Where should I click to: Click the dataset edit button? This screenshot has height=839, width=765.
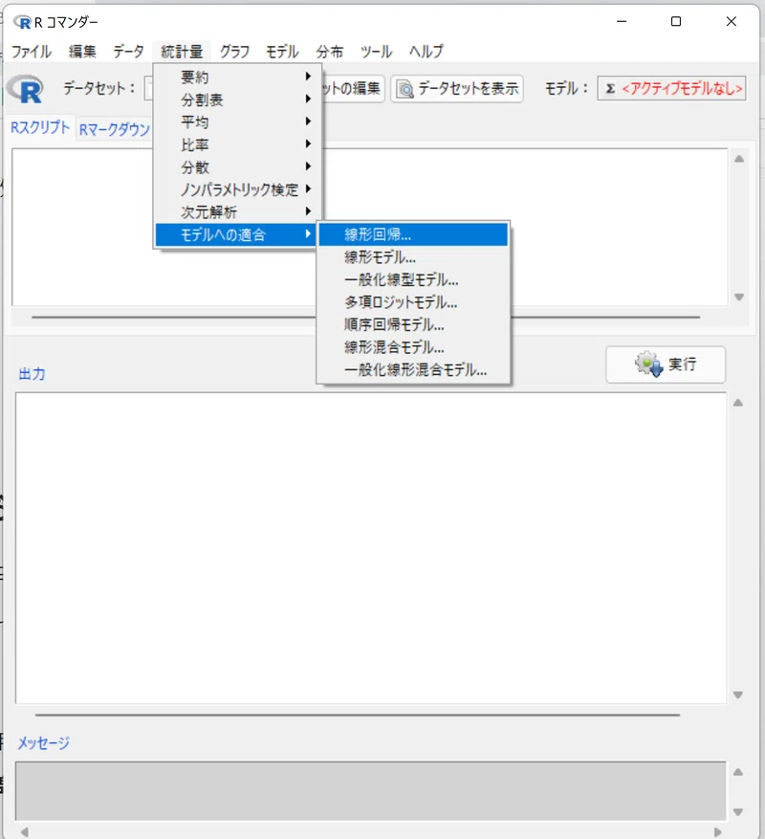(353, 88)
